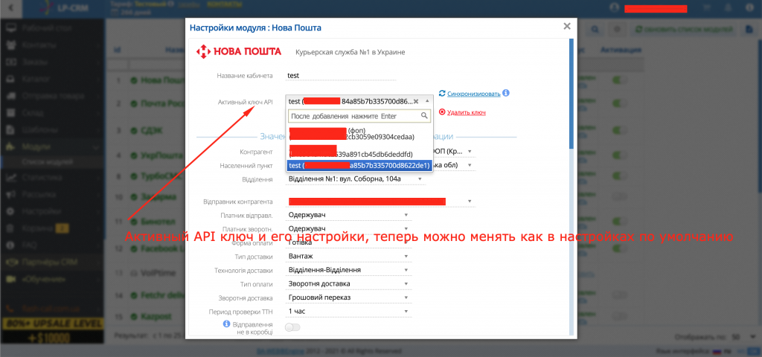The image size is (762, 357).
Task: Expand the Модули sidebar menu
Action: coord(52,147)
